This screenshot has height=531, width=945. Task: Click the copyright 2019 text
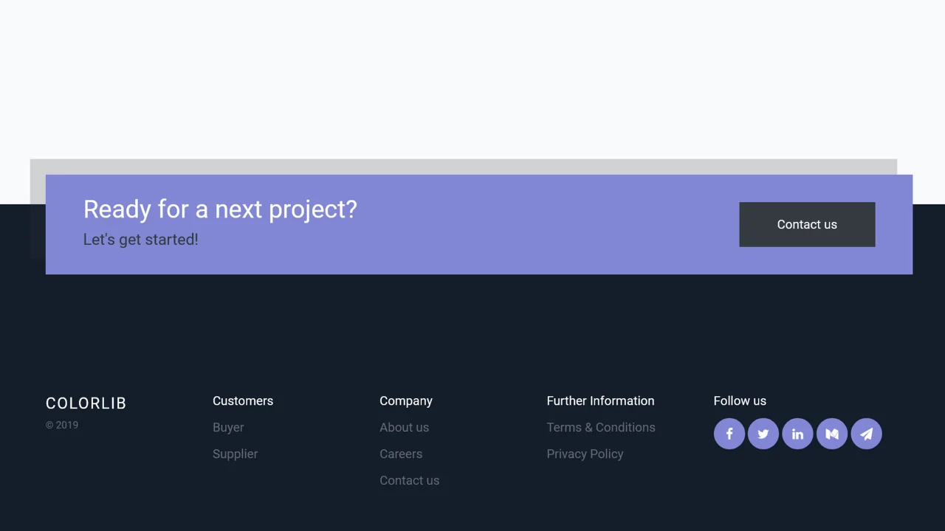click(x=62, y=425)
